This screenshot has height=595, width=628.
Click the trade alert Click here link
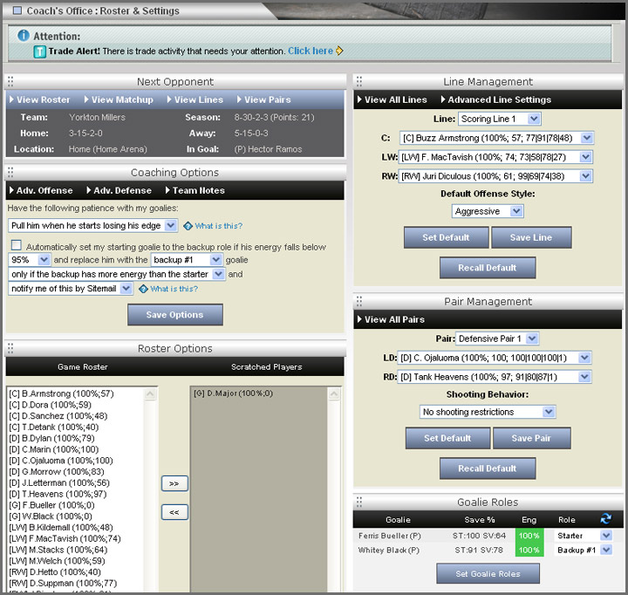(x=311, y=51)
